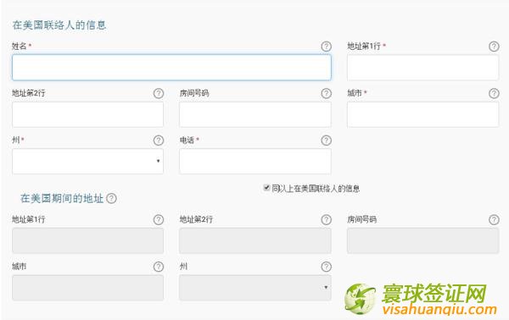
Task: Show help for contact 州 field
Action: [159, 141]
